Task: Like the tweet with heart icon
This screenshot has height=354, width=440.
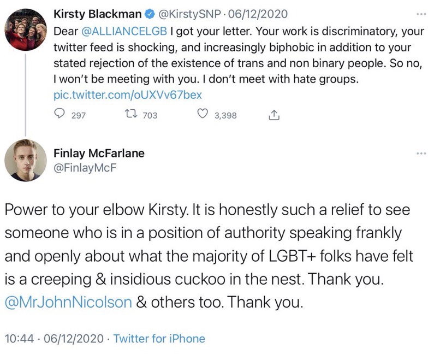Action: click(202, 115)
